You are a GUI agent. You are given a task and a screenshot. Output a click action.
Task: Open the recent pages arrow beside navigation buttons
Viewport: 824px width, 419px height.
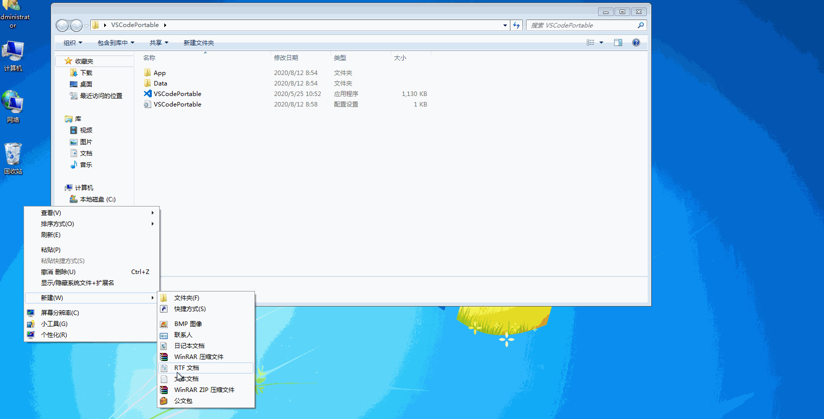click(86, 25)
